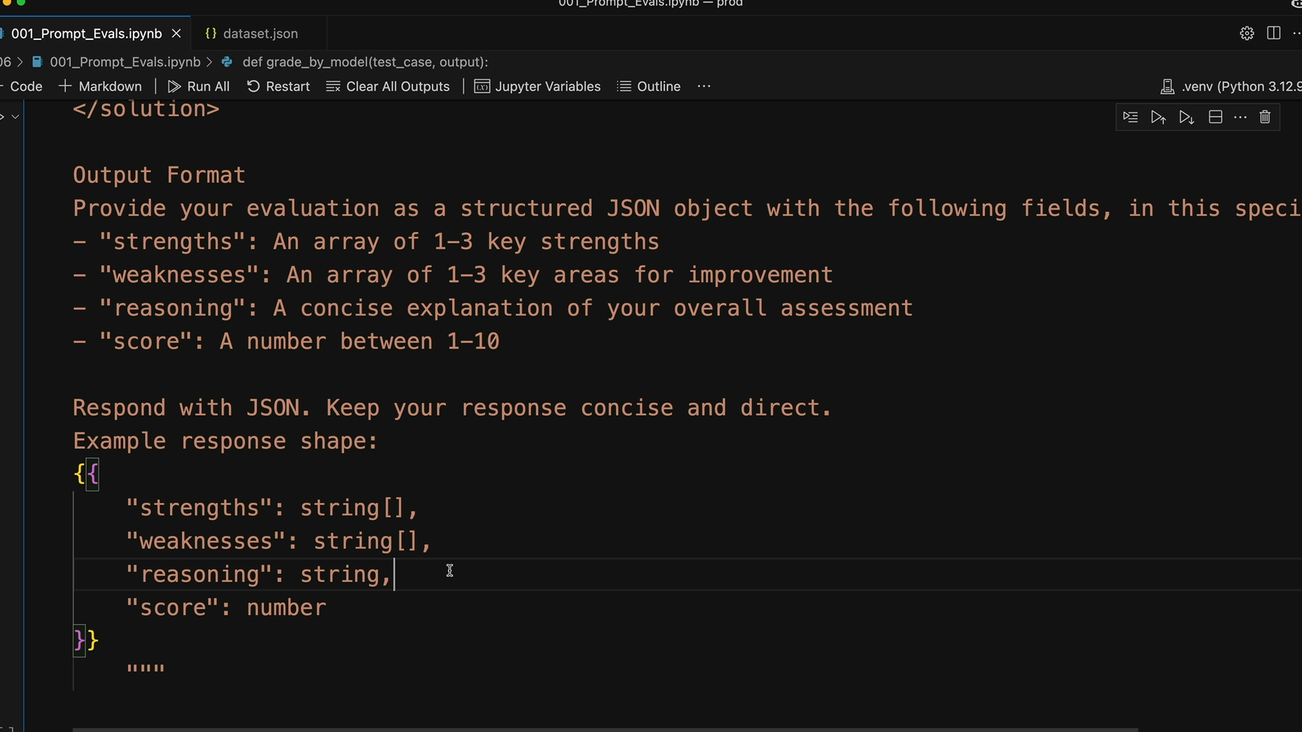Click the closing double braces }} line
The height and width of the screenshot is (732, 1302).
pos(86,640)
